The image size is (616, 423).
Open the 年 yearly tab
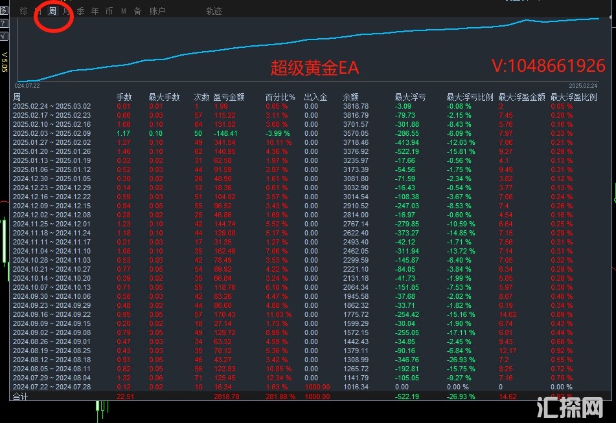95,11
